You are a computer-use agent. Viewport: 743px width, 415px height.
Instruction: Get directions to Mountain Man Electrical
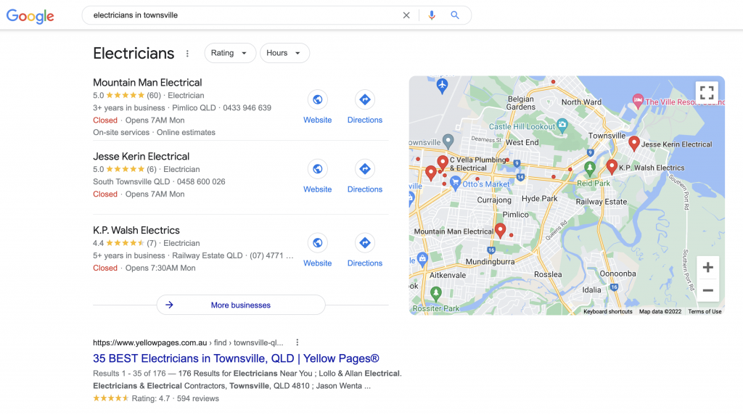[364, 99]
